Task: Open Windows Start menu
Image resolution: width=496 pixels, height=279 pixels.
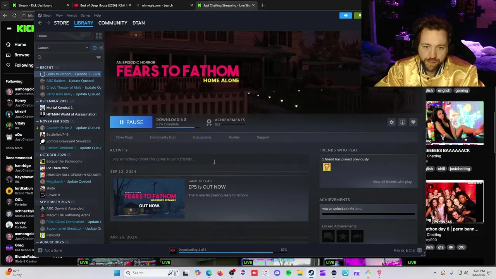Action: point(117,273)
